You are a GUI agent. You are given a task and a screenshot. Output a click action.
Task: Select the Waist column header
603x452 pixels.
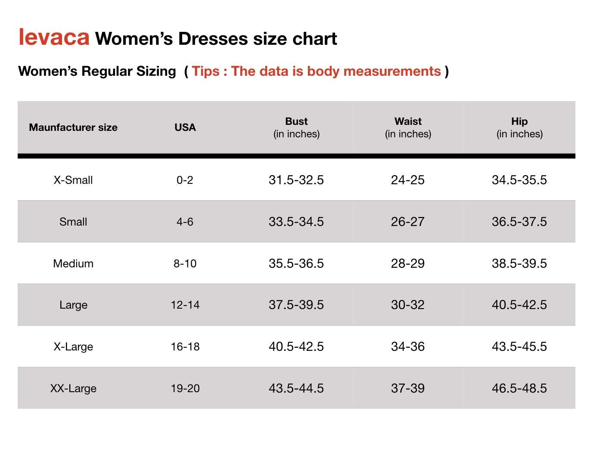pyautogui.click(x=408, y=127)
